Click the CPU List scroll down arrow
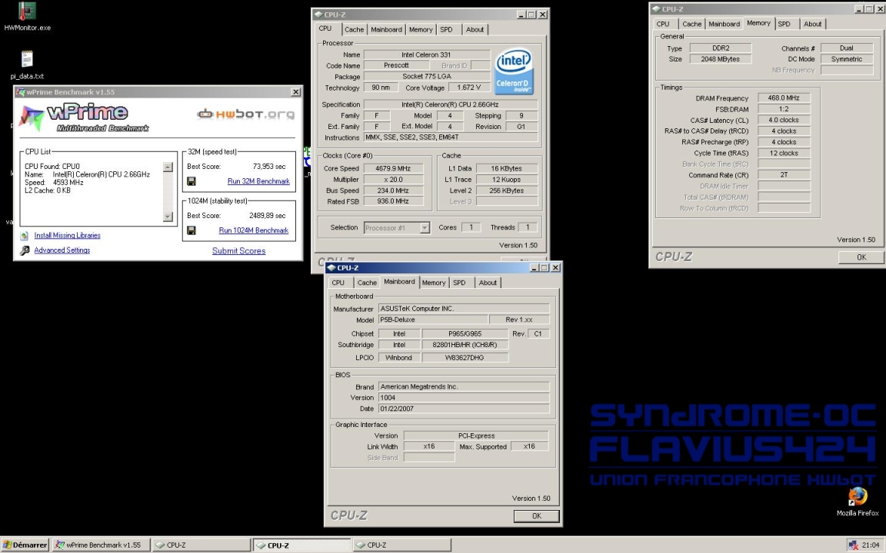 pyautogui.click(x=167, y=217)
